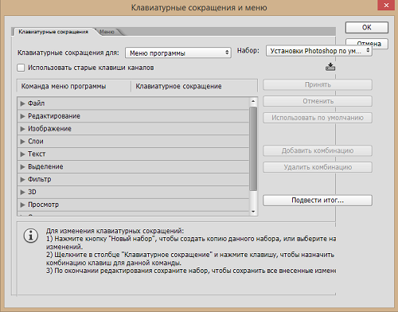Expand the Выделение menu group
Screen dimensions: 398x312
(x=22, y=167)
